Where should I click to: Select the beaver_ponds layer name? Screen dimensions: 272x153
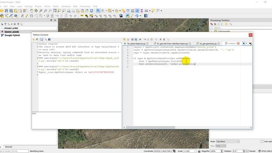(x=12, y=31)
